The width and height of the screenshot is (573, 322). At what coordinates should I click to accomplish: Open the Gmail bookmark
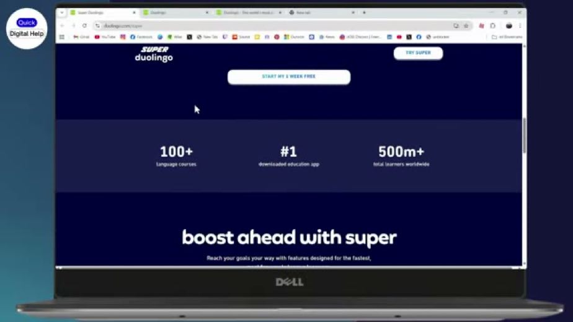coord(81,37)
